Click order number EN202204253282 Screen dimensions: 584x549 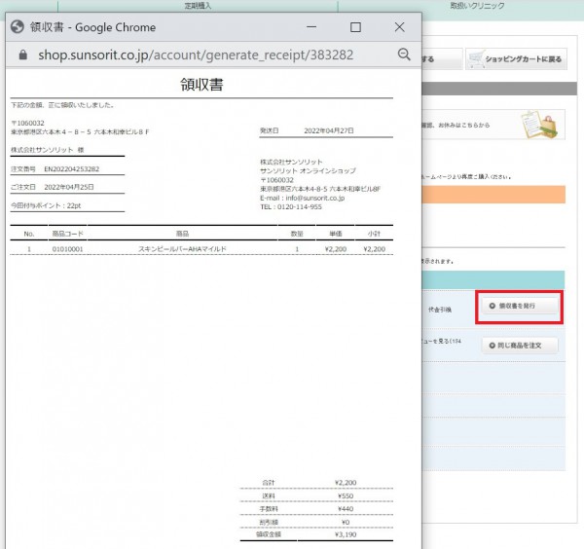[71, 169]
